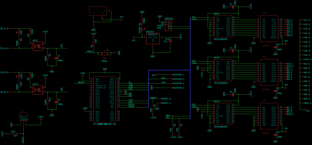The width and height of the screenshot is (312, 145).
Task: Click capacitor C3 100n
Action: coord(275,47)
